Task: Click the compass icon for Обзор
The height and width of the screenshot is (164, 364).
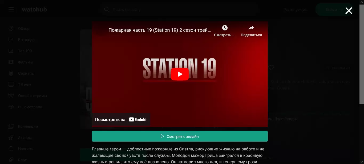Action: click(x=11, y=29)
